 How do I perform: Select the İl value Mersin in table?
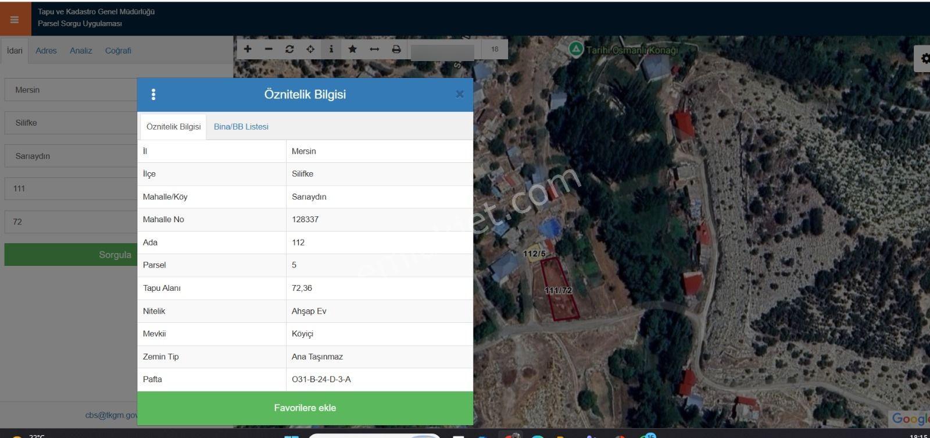(304, 151)
